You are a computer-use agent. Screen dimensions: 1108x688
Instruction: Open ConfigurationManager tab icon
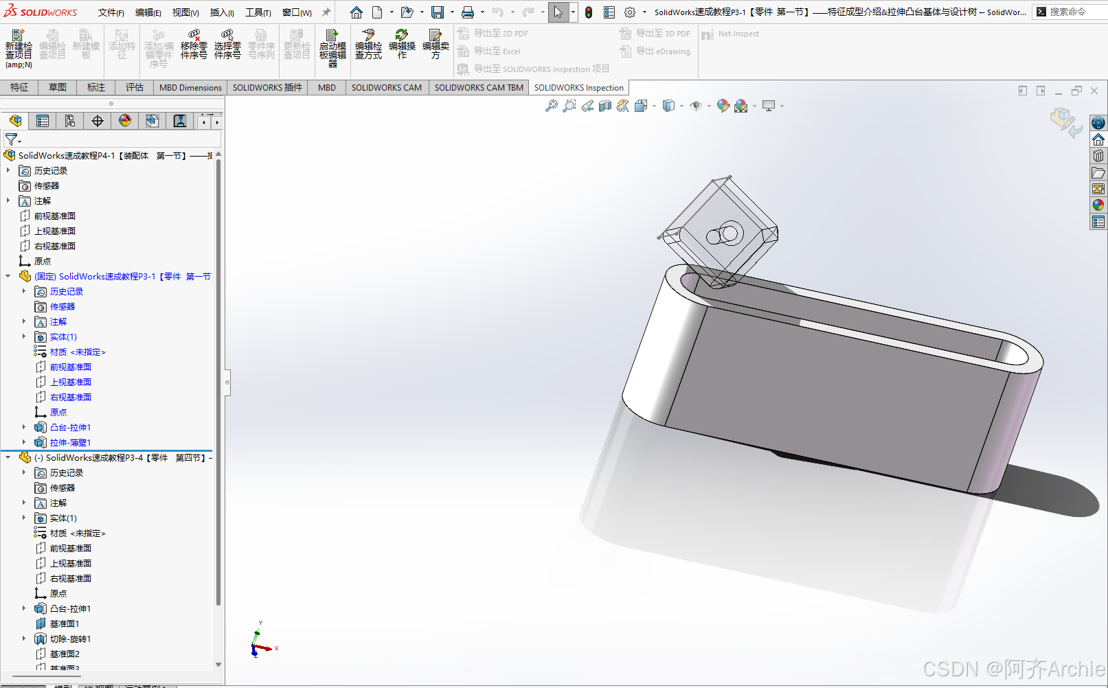pos(70,121)
